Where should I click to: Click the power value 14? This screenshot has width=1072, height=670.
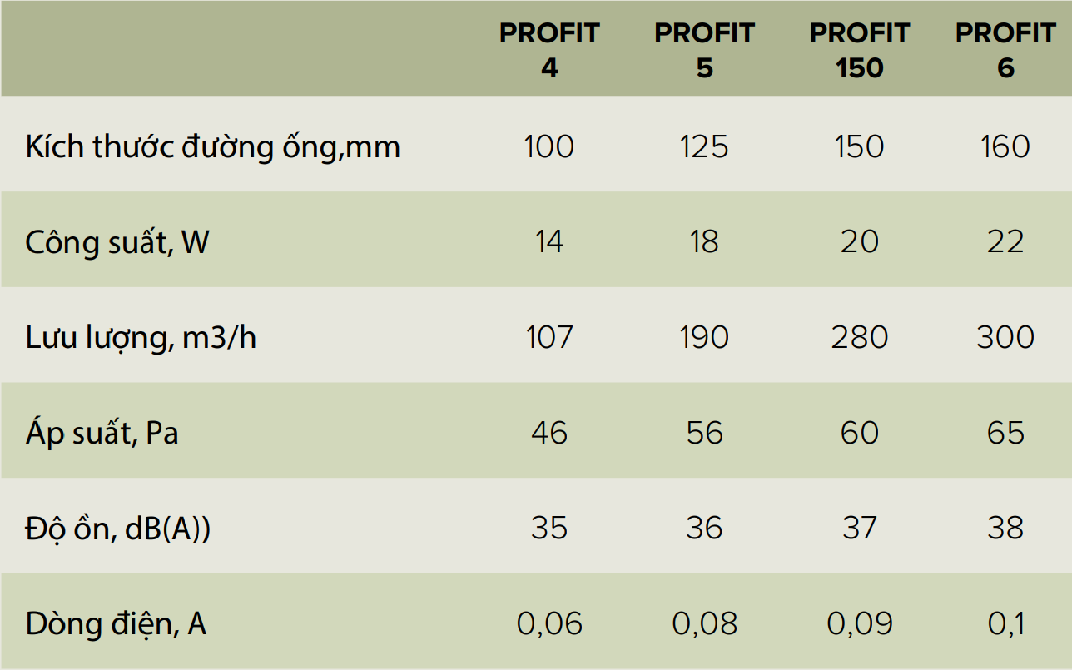click(549, 242)
